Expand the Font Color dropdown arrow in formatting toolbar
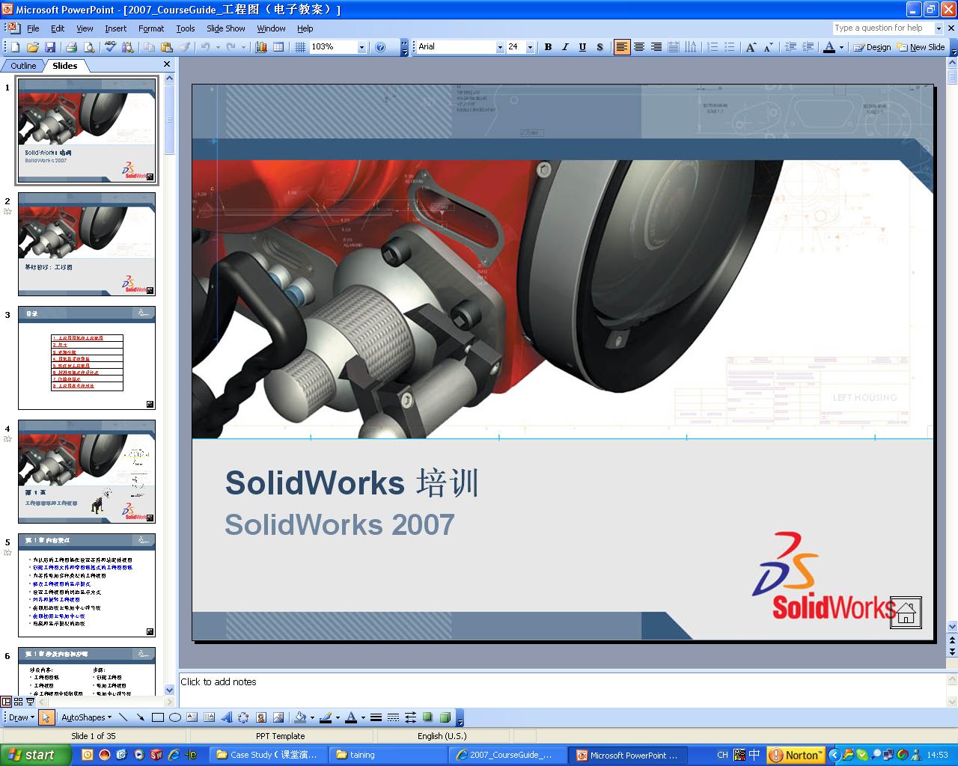958x766 pixels. pos(841,47)
